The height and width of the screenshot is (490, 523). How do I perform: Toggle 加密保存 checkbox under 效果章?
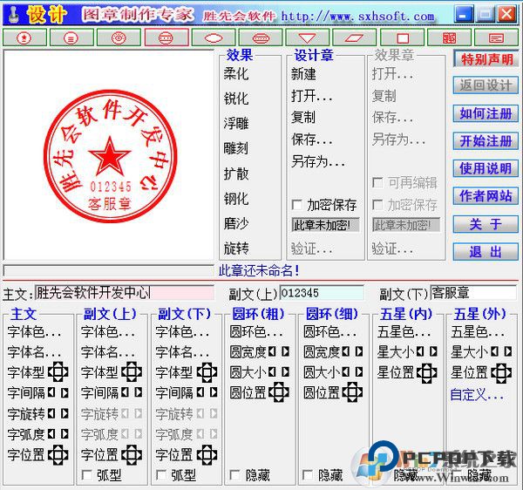377,205
